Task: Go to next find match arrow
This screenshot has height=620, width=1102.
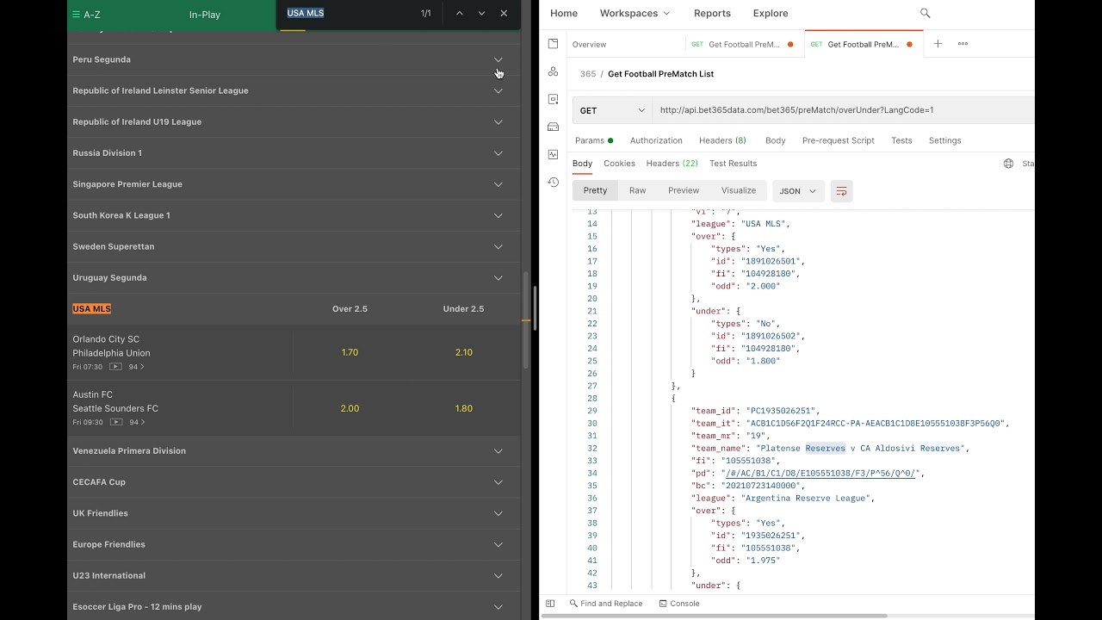Action: coord(481,13)
